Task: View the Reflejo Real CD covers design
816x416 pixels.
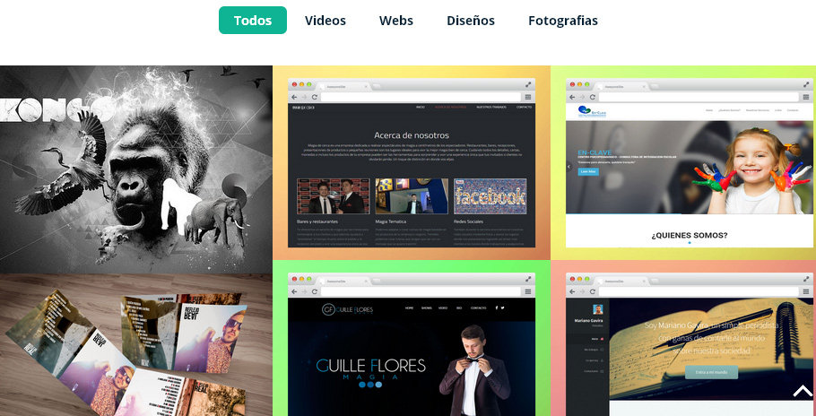Action: point(135,345)
